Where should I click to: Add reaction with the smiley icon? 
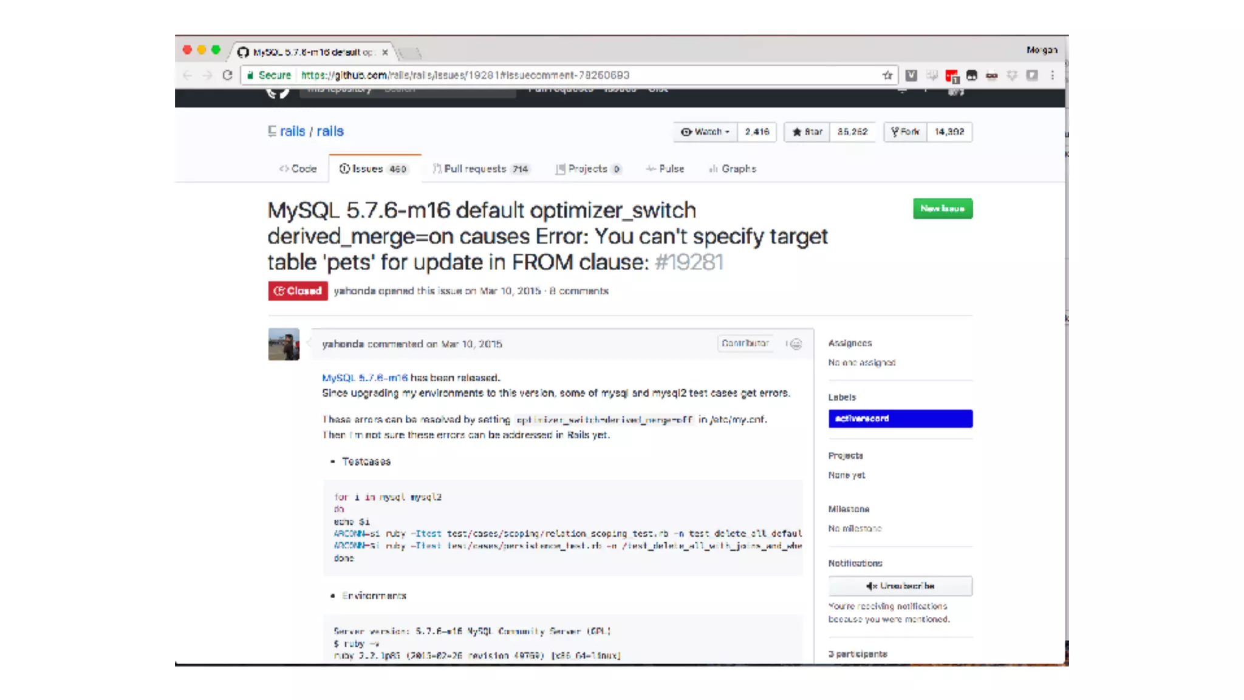(x=795, y=344)
